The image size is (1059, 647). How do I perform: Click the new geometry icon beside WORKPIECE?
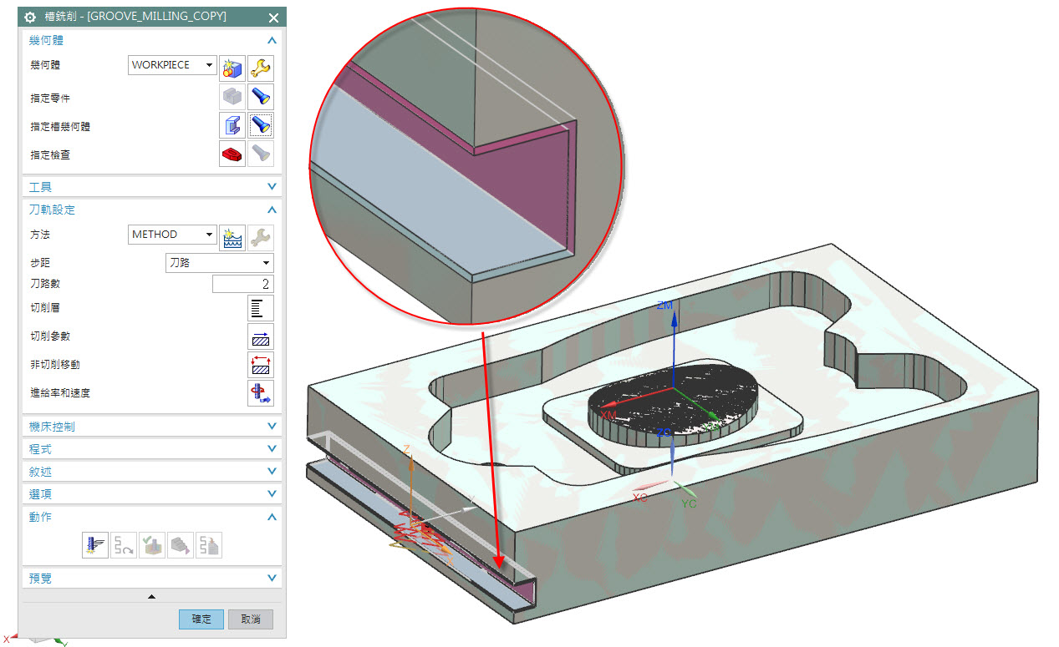tap(232, 67)
